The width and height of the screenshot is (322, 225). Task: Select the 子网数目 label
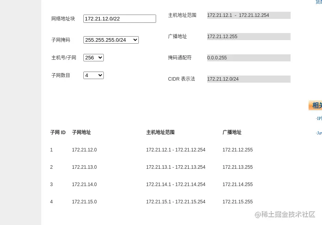[x=61, y=75]
